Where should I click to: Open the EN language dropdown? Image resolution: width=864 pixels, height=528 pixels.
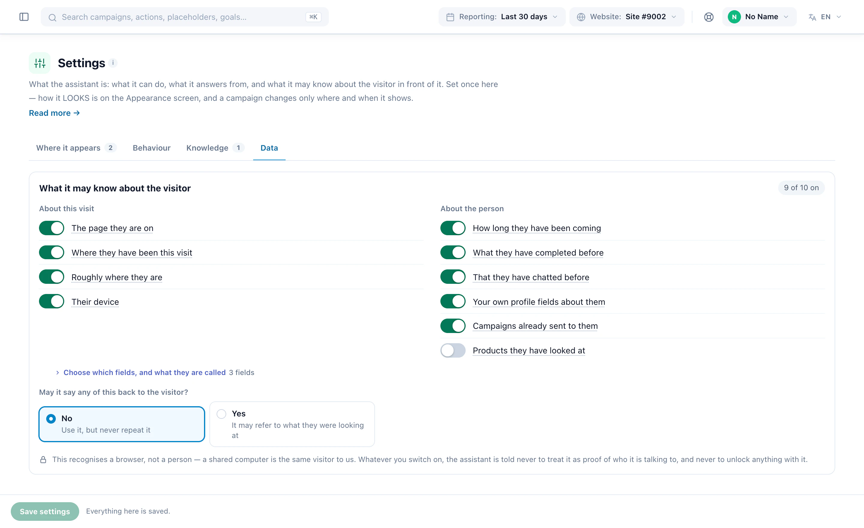point(825,17)
